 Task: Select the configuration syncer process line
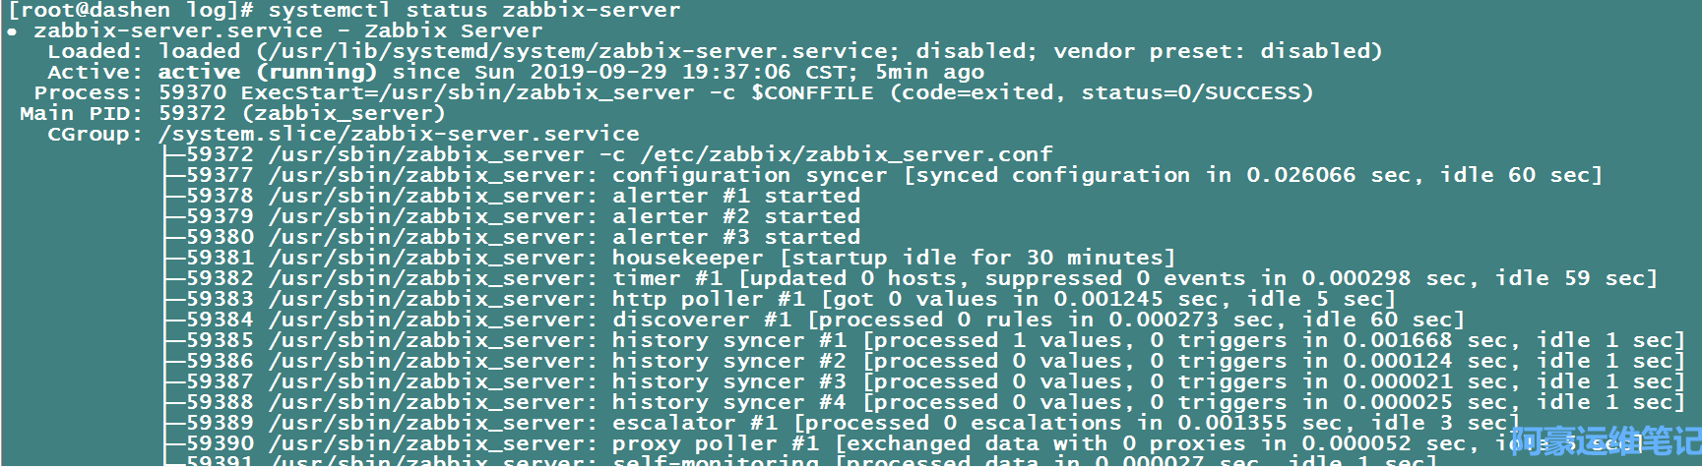[x=886, y=176]
